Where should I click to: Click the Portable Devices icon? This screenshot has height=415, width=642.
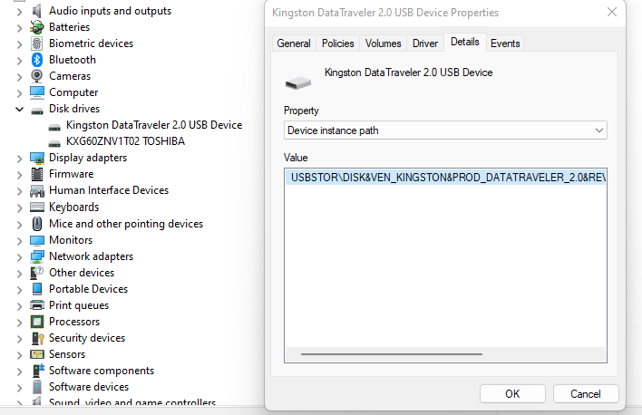[37, 289]
